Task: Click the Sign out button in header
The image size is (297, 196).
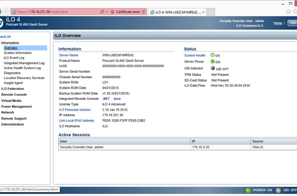Action: pyautogui.click(x=292, y=23)
